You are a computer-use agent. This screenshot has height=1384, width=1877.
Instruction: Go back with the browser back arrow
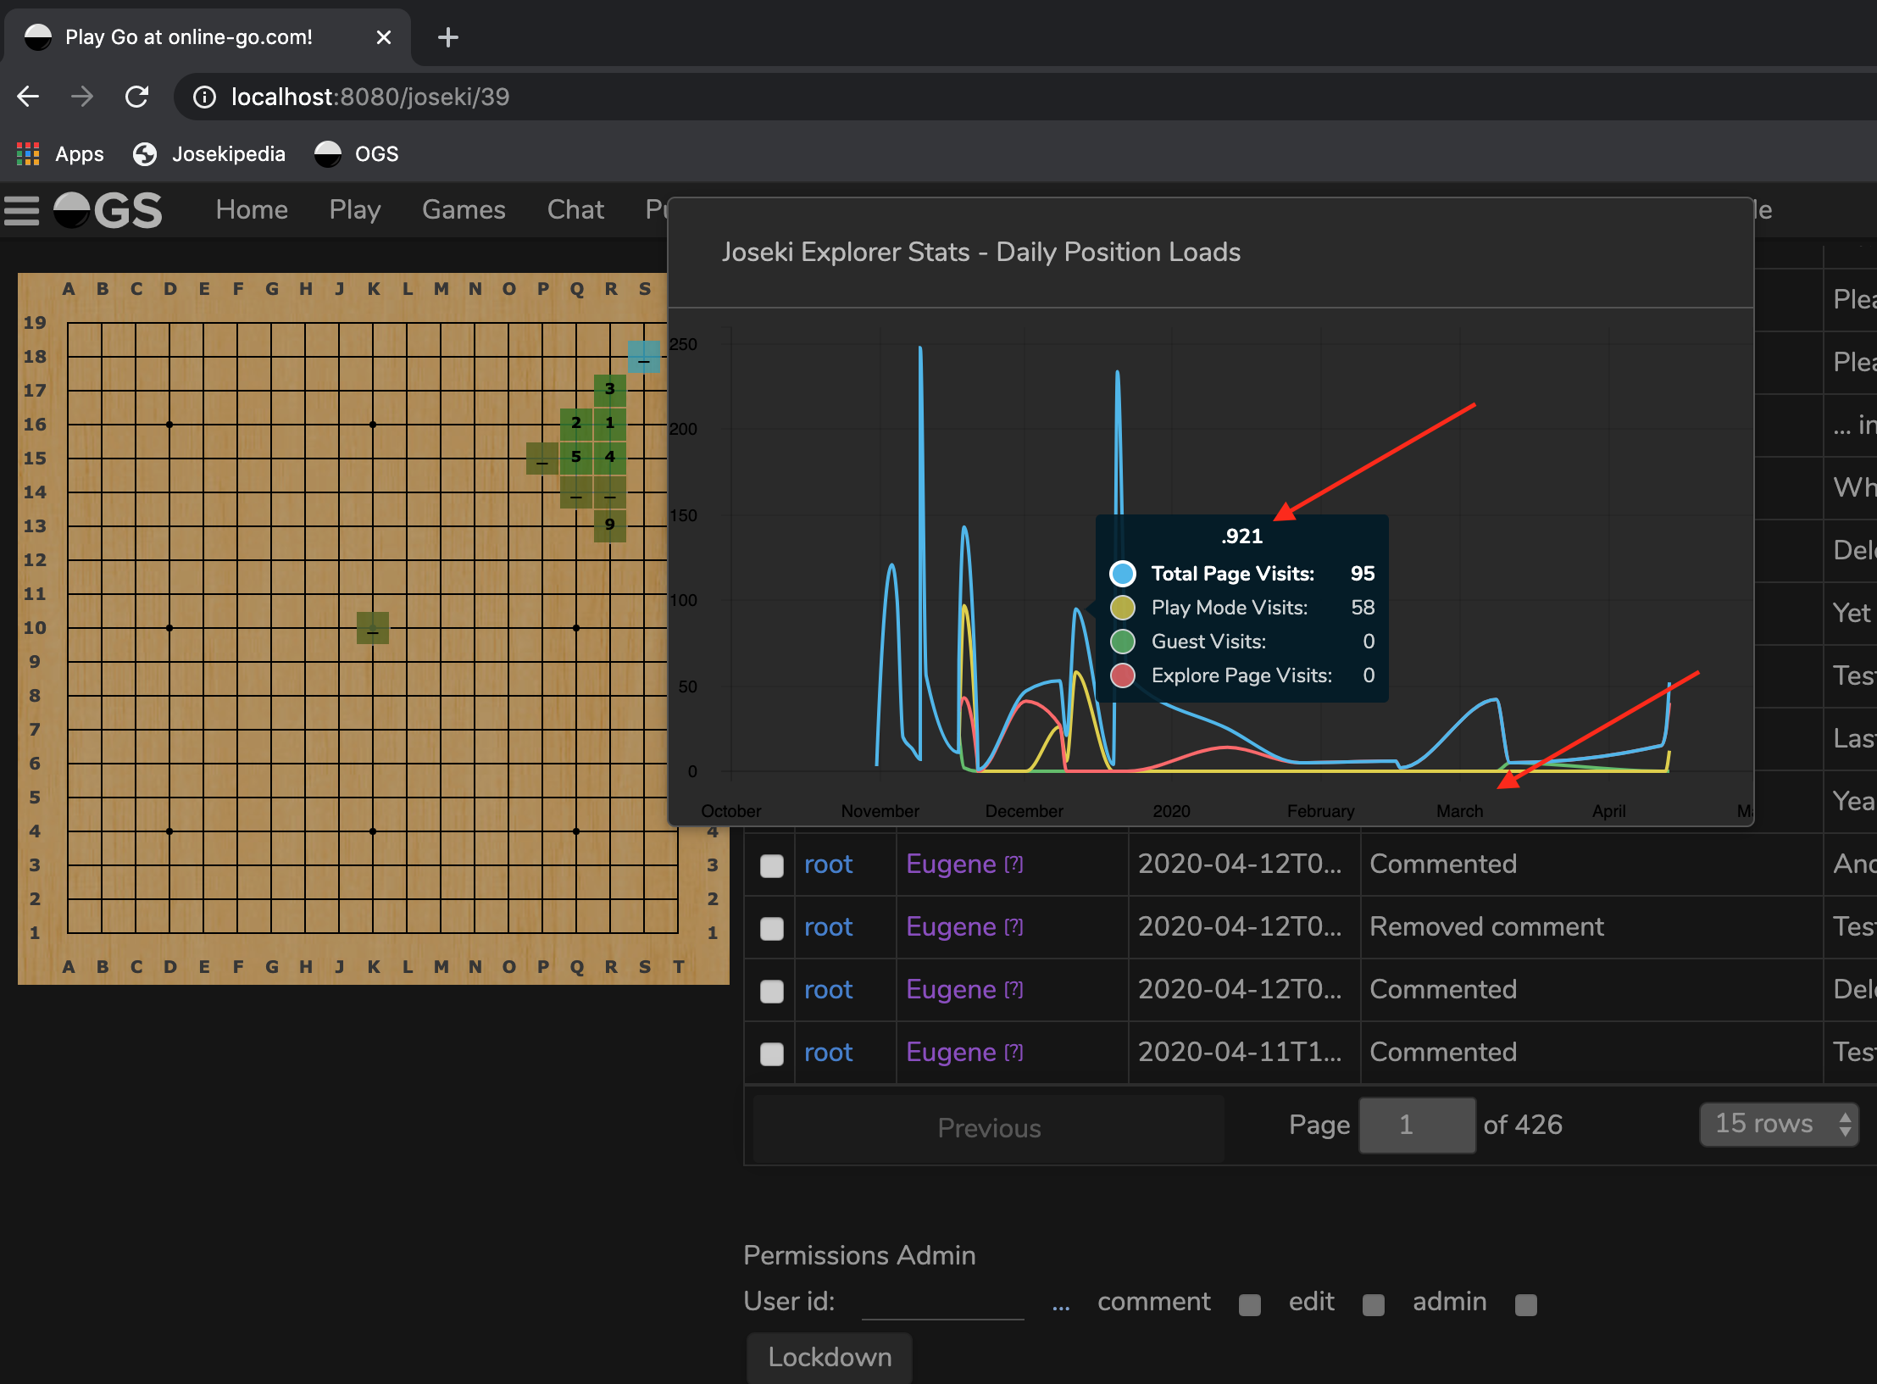[29, 97]
